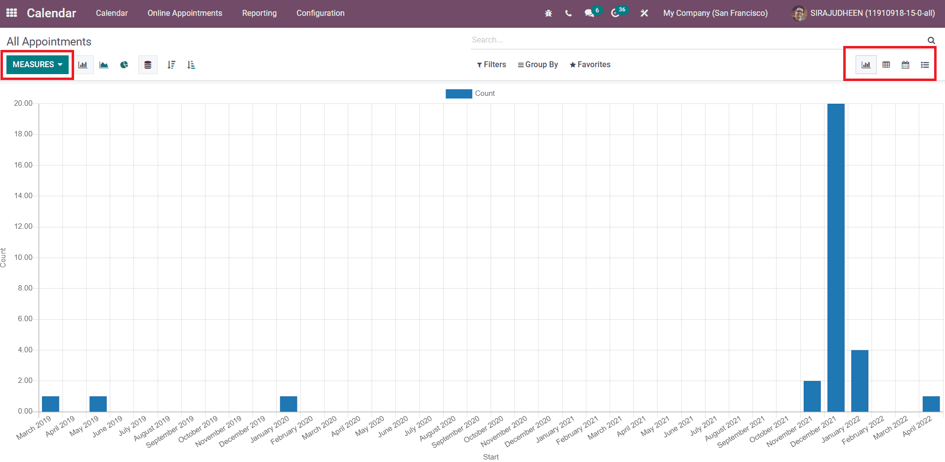
Task: Open messaging conversations panel
Action: tap(589, 13)
